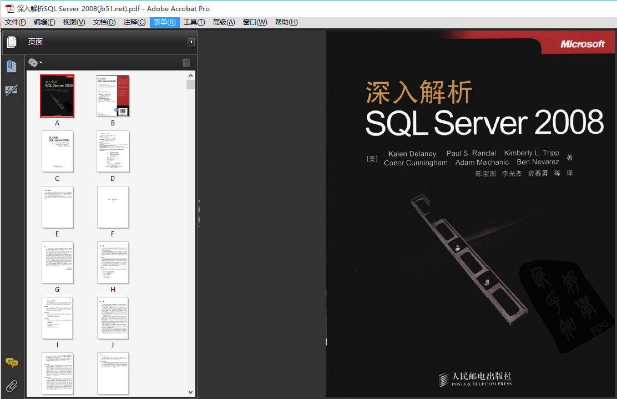The height and width of the screenshot is (399, 617).
Task: Open the page options gear menu
Action: pos(34,63)
